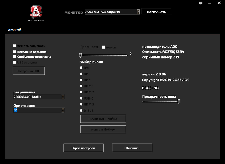Choose DP1 as input source
225x164 pixels.
point(81,74)
